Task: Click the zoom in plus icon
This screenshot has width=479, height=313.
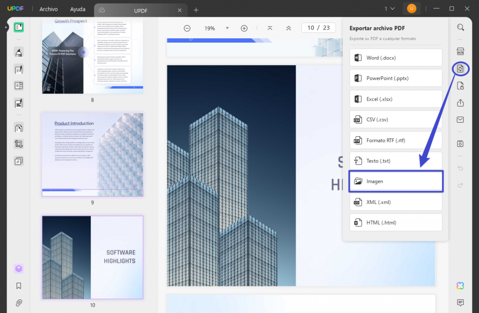Action: click(244, 28)
